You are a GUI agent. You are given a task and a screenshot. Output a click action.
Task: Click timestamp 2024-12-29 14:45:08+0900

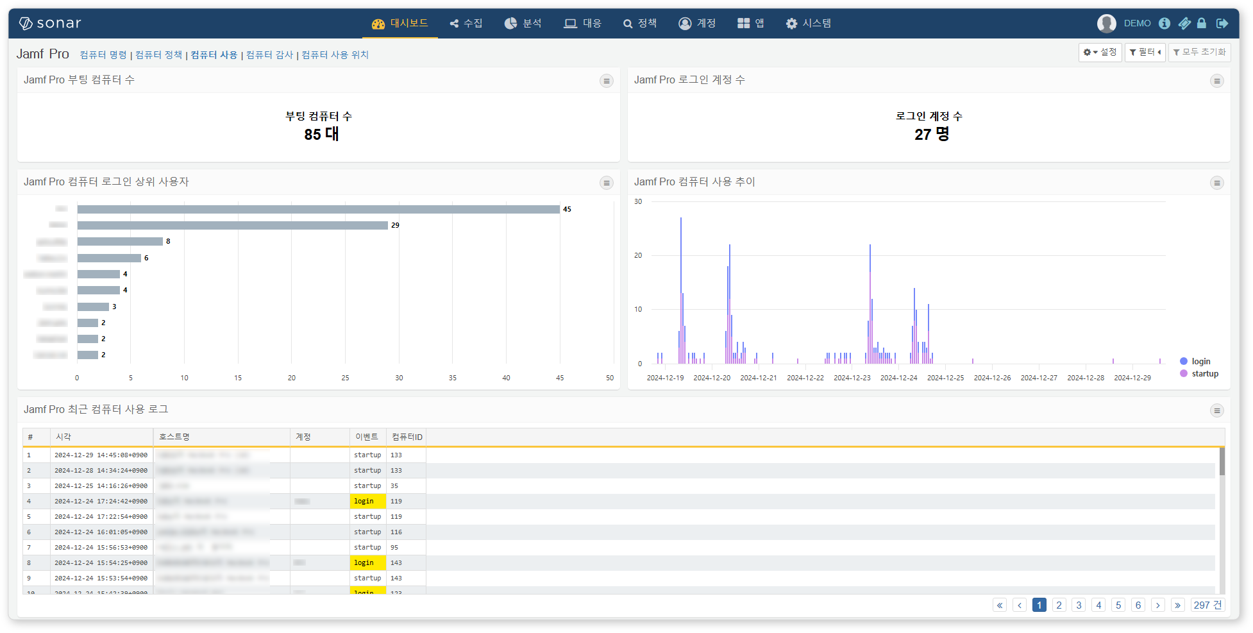[101, 455]
